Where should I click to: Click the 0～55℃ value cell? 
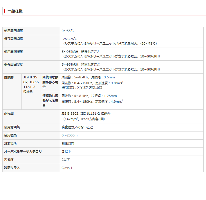coord(132,31)
